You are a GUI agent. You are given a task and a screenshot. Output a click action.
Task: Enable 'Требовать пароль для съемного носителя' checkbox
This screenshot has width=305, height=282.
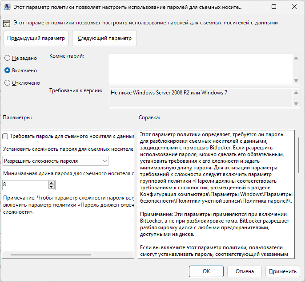click(x=5, y=137)
